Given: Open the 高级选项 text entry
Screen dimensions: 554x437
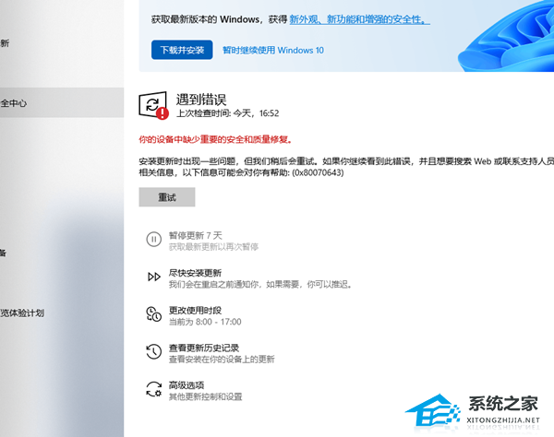Looking at the screenshot, I should 186,384.
